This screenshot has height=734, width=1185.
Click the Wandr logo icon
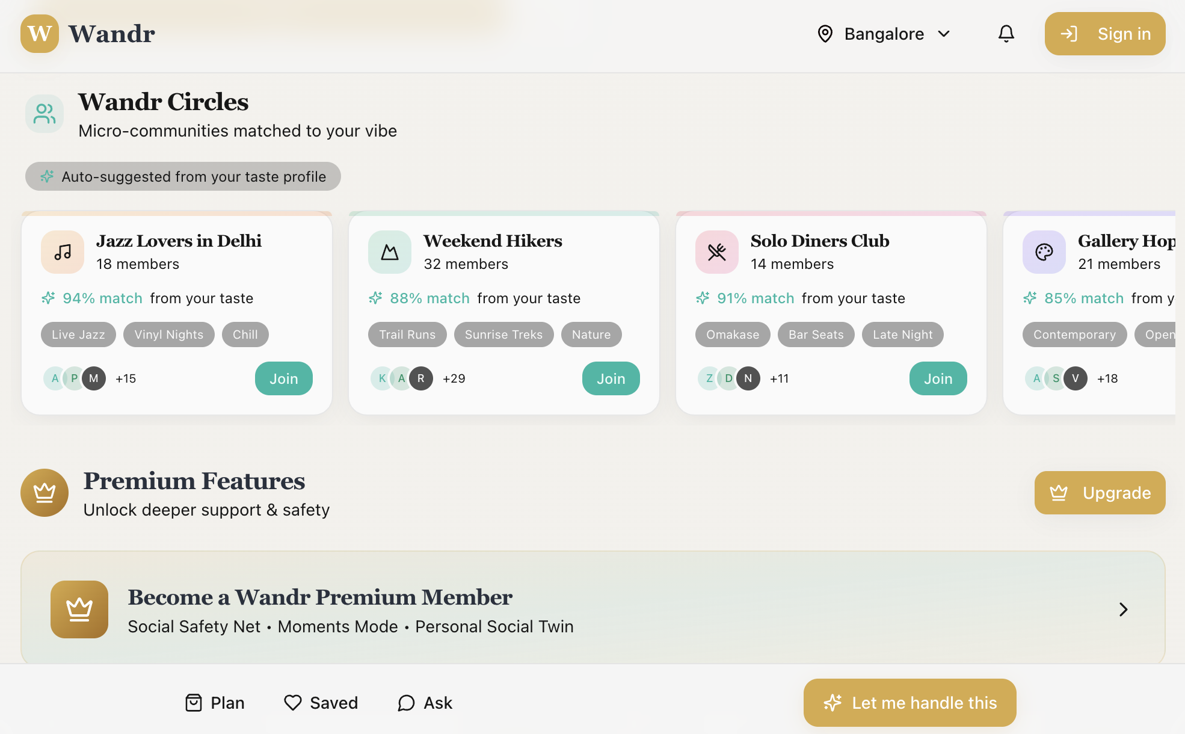click(x=38, y=34)
